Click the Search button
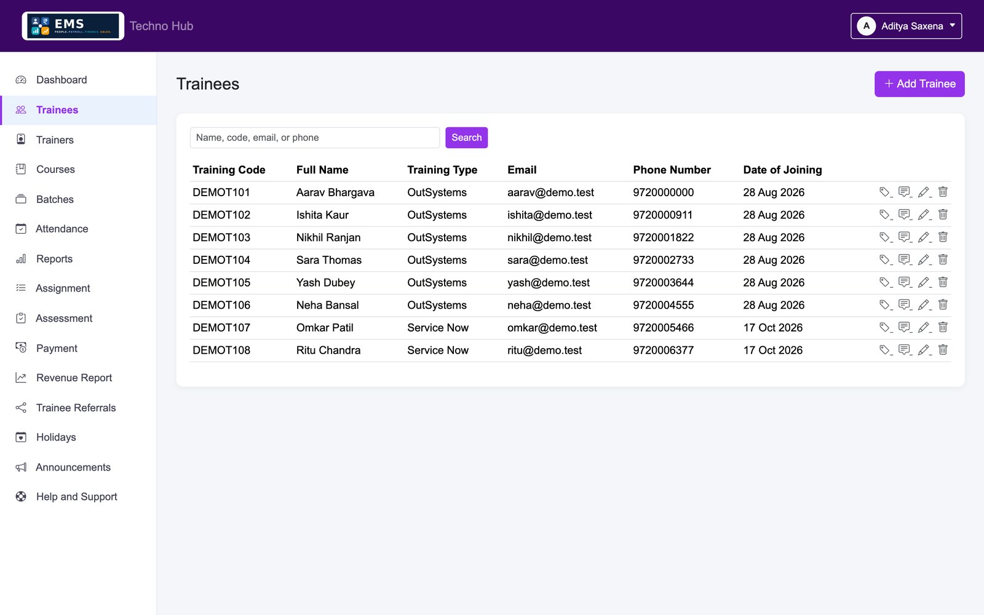 [466, 138]
